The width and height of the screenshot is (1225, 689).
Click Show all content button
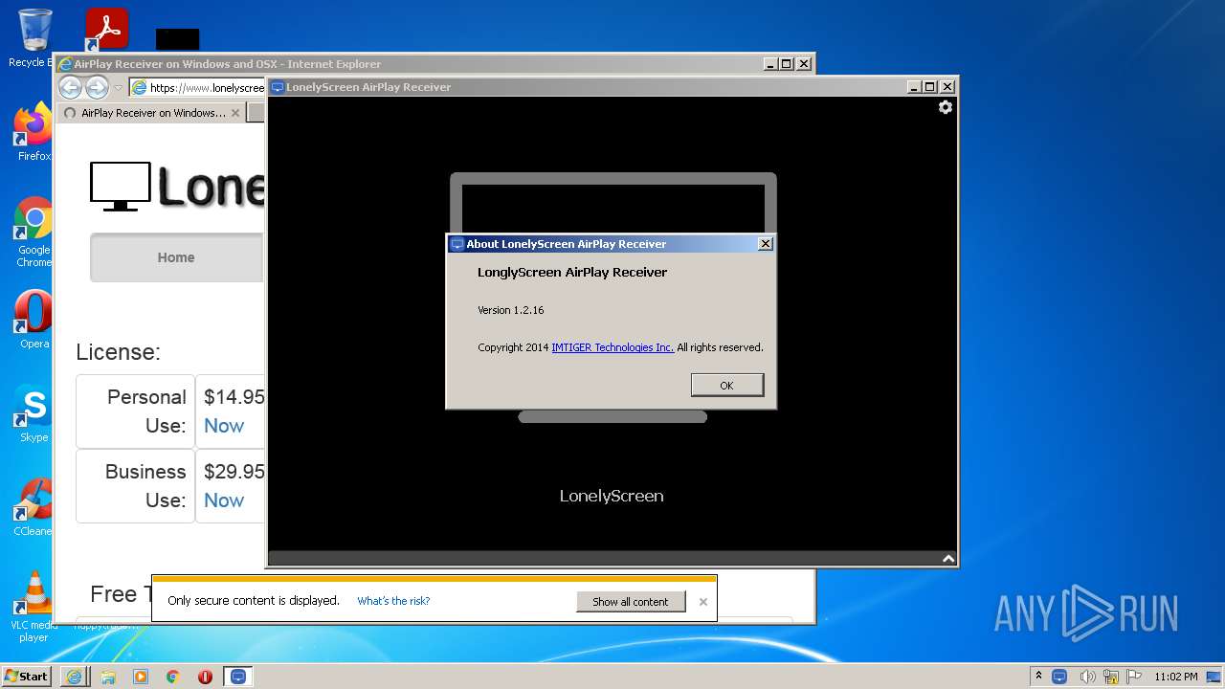point(631,602)
